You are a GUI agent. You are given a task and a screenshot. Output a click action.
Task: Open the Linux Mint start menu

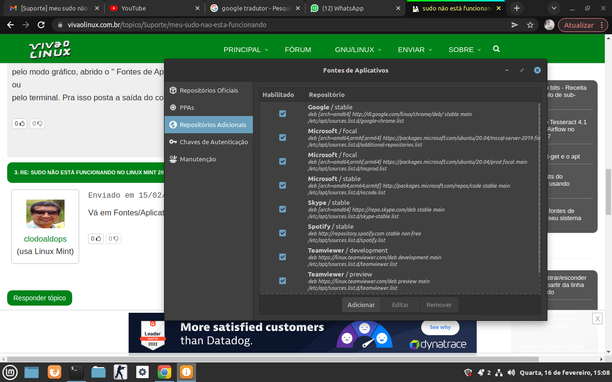[11, 372]
